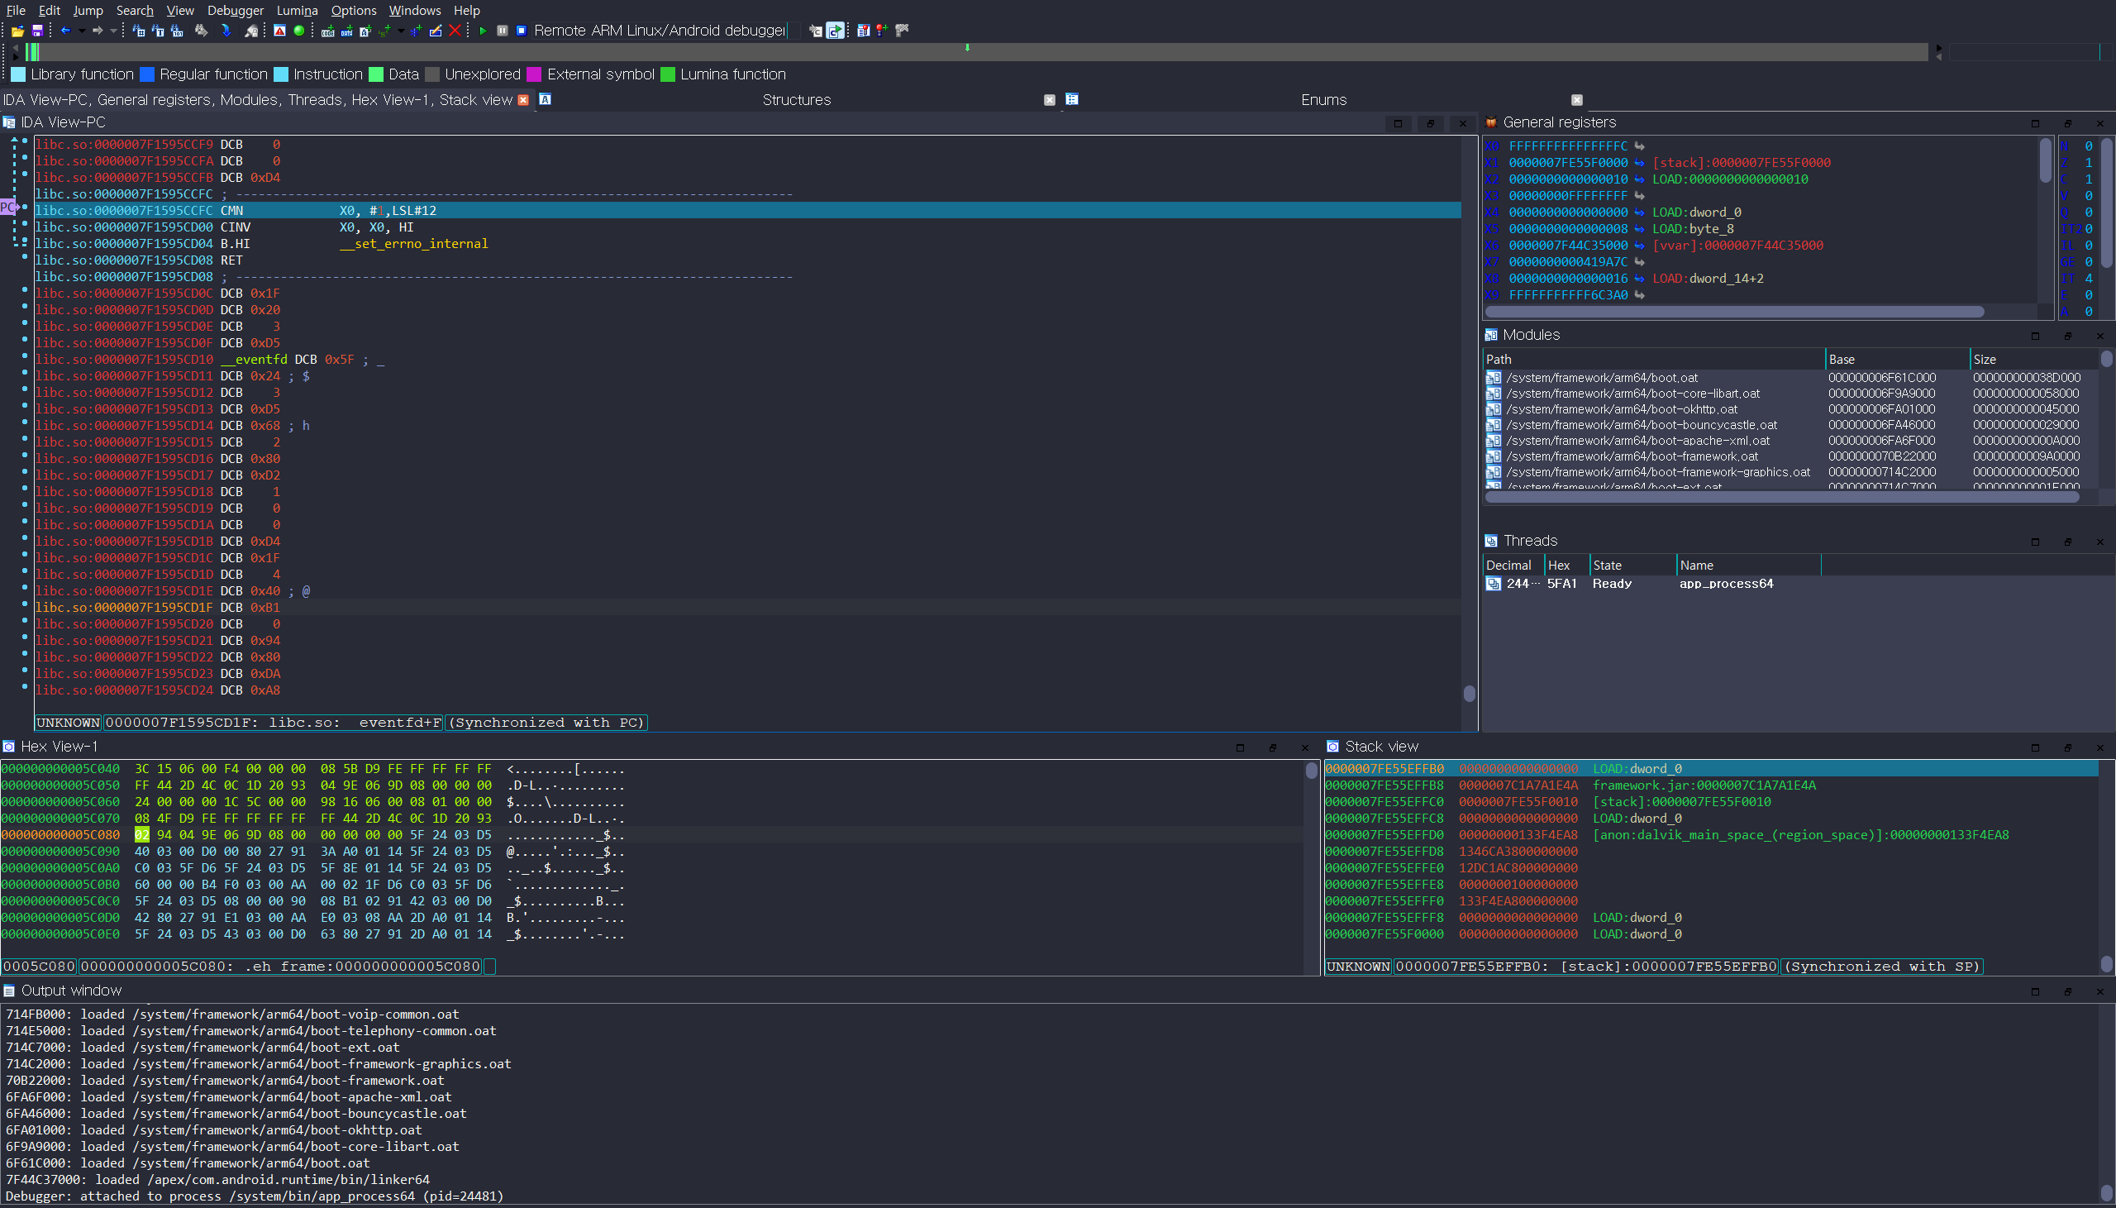Switch to the Structures tab
The image size is (2116, 1208).
point(796,99)
